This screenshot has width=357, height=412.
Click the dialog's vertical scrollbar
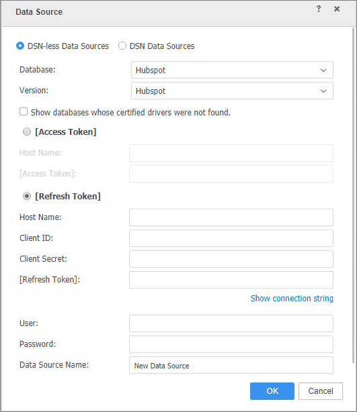tap(354, 195)
